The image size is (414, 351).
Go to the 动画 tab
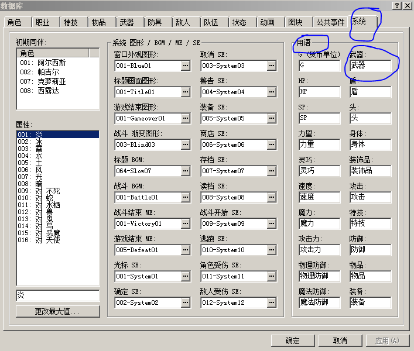271,22
